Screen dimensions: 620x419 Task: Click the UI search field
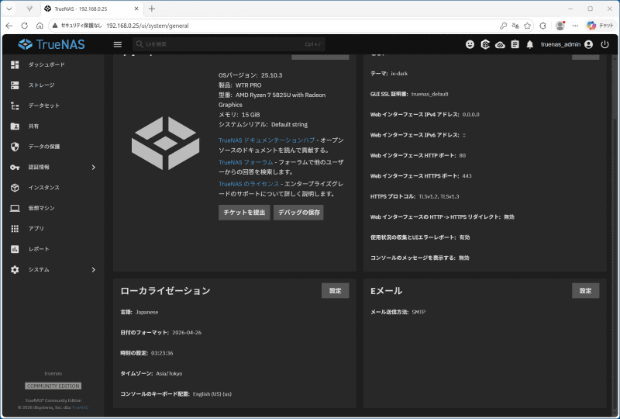tap(229, 44)
